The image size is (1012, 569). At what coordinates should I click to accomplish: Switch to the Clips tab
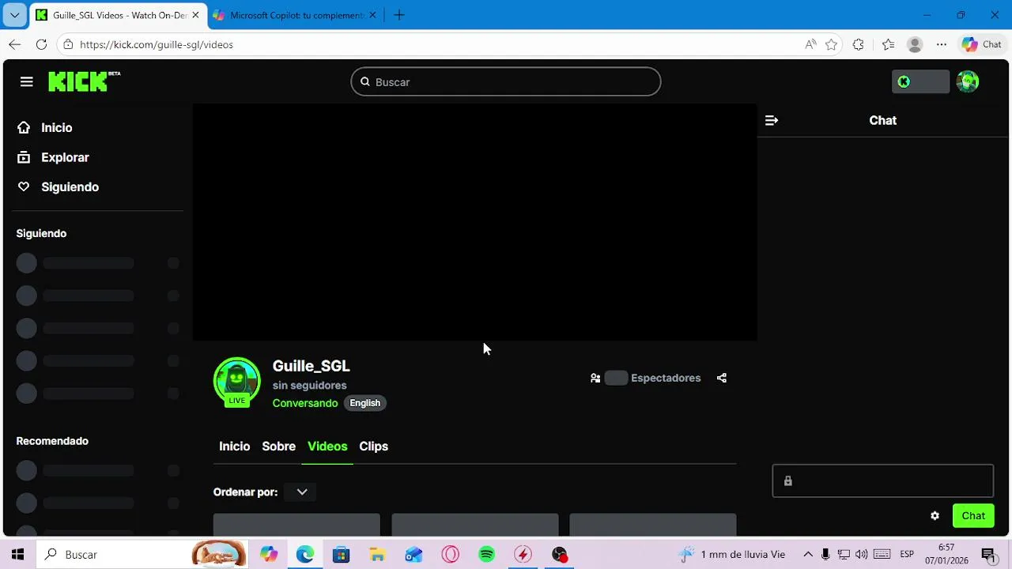[373, 447]
